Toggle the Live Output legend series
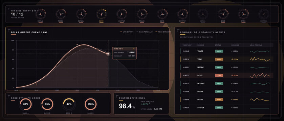The image size is (284, 121). (127, 32)
